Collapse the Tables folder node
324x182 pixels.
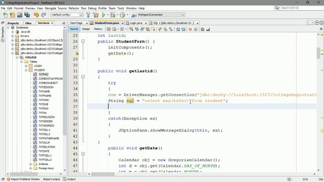[x=21, y=62]
